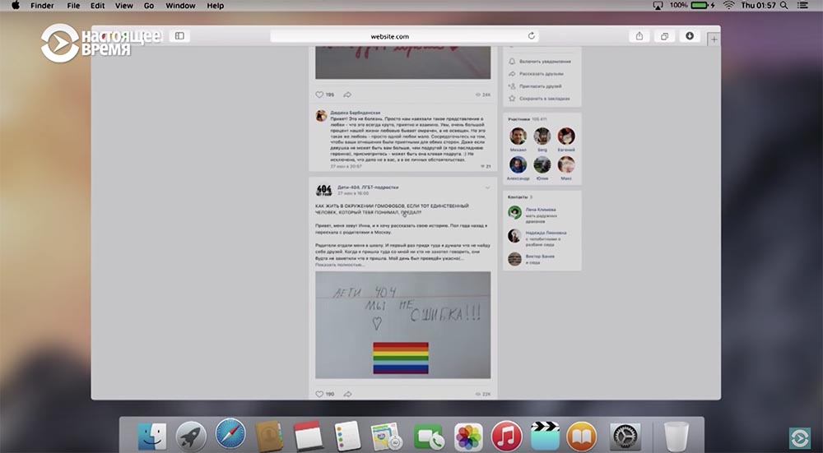
Task: Expand the Дети-404 post options chevron
Action: pos(487,187)
